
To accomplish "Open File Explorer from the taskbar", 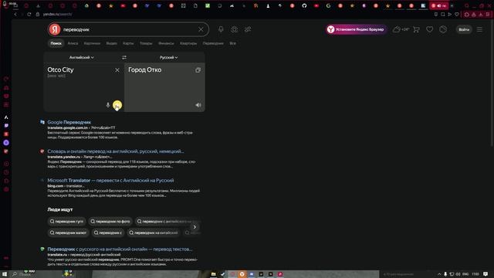I will (213, 274).
